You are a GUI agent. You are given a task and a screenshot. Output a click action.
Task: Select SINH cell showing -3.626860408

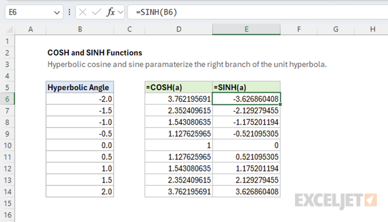pos(247,99)
